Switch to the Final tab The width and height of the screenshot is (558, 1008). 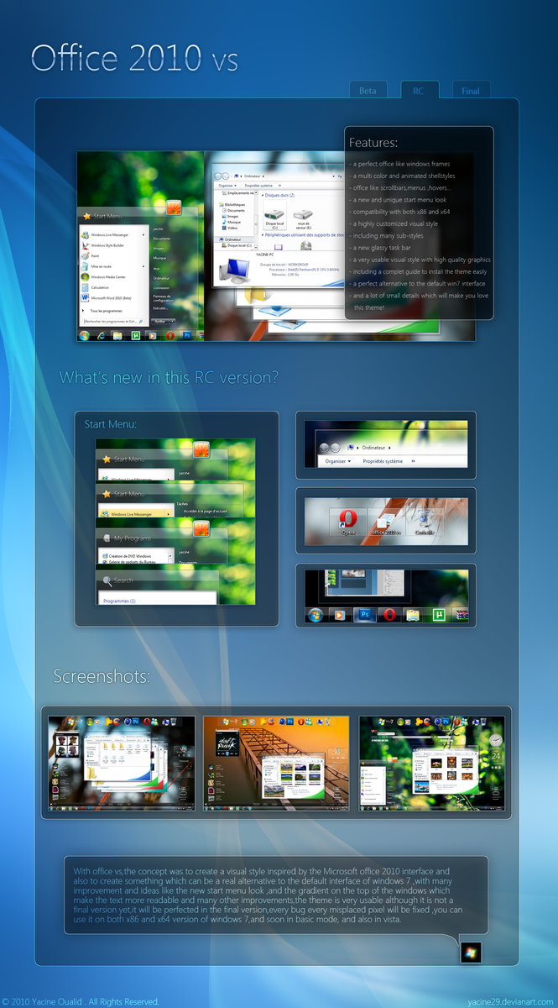471,91
